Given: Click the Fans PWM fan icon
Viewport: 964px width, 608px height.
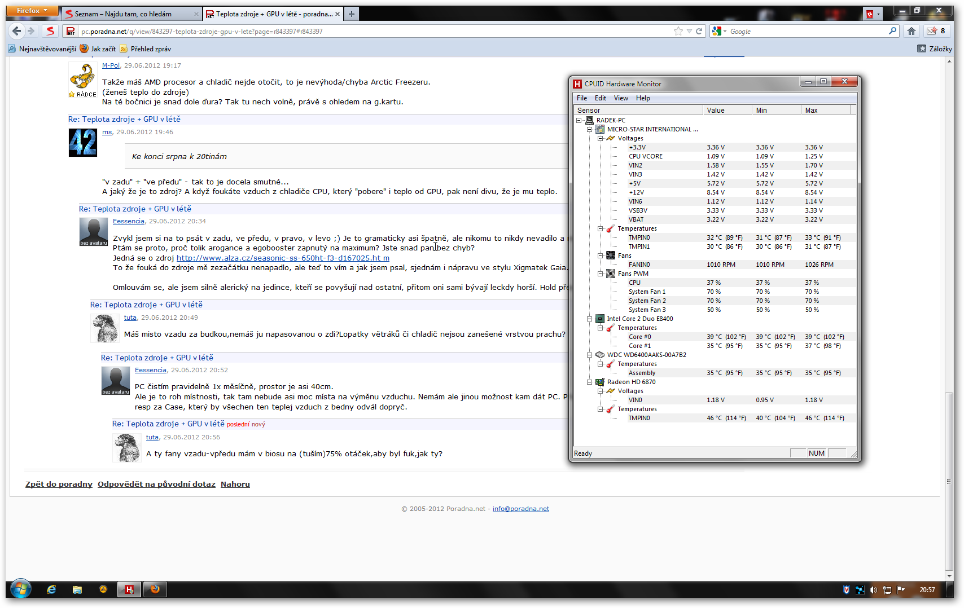Looking at the screenshot, I should [611, 274].
